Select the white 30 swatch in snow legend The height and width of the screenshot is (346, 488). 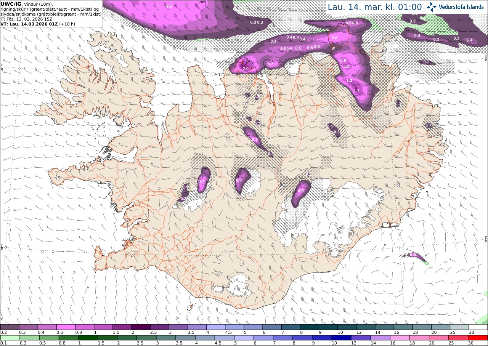[x=478, y=327]
